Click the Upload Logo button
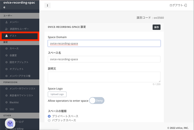194x130 pixels. click(x=57, y=94)
